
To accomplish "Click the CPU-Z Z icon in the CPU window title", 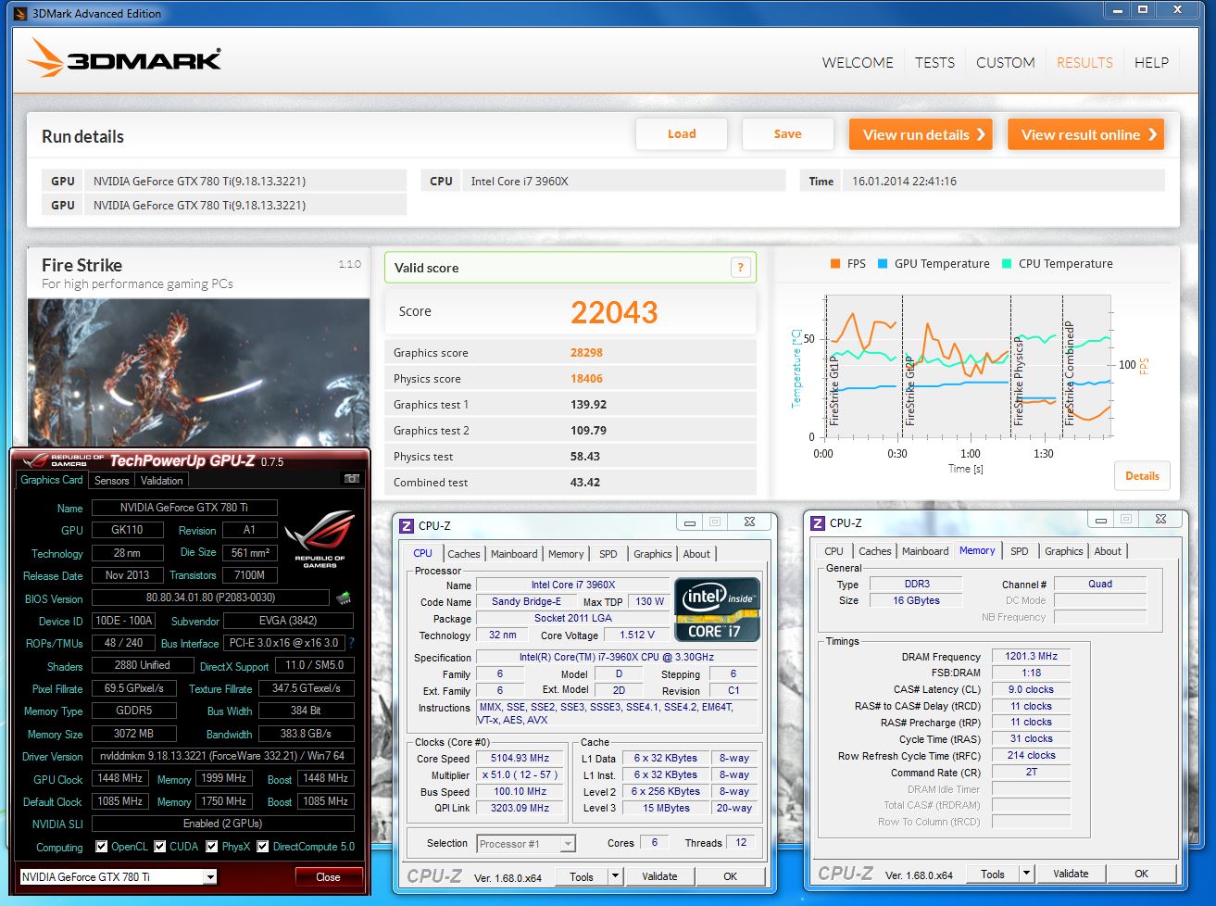I will pyautogui.click(x=407, y=525).
